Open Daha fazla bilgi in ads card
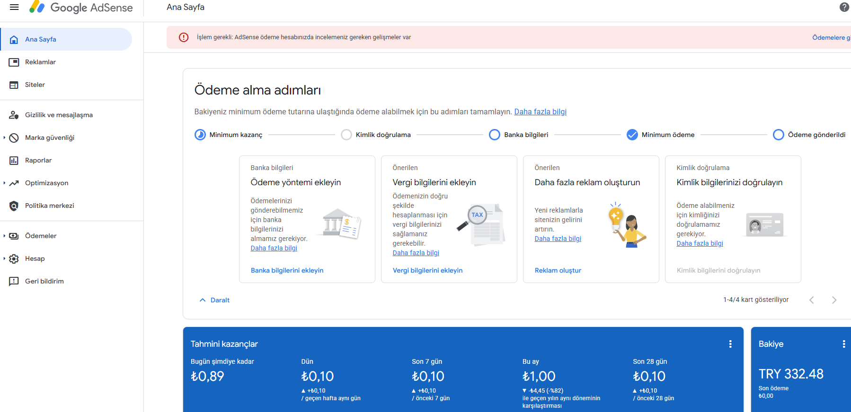 pos(558,239)
